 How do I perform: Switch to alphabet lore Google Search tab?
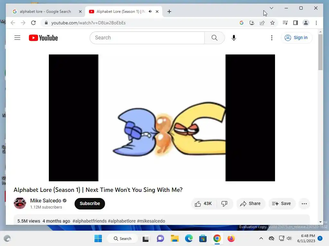(45, 12)
